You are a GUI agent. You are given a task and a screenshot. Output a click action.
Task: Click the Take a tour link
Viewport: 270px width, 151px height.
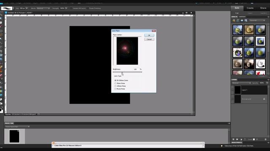(x=239, y=146)
